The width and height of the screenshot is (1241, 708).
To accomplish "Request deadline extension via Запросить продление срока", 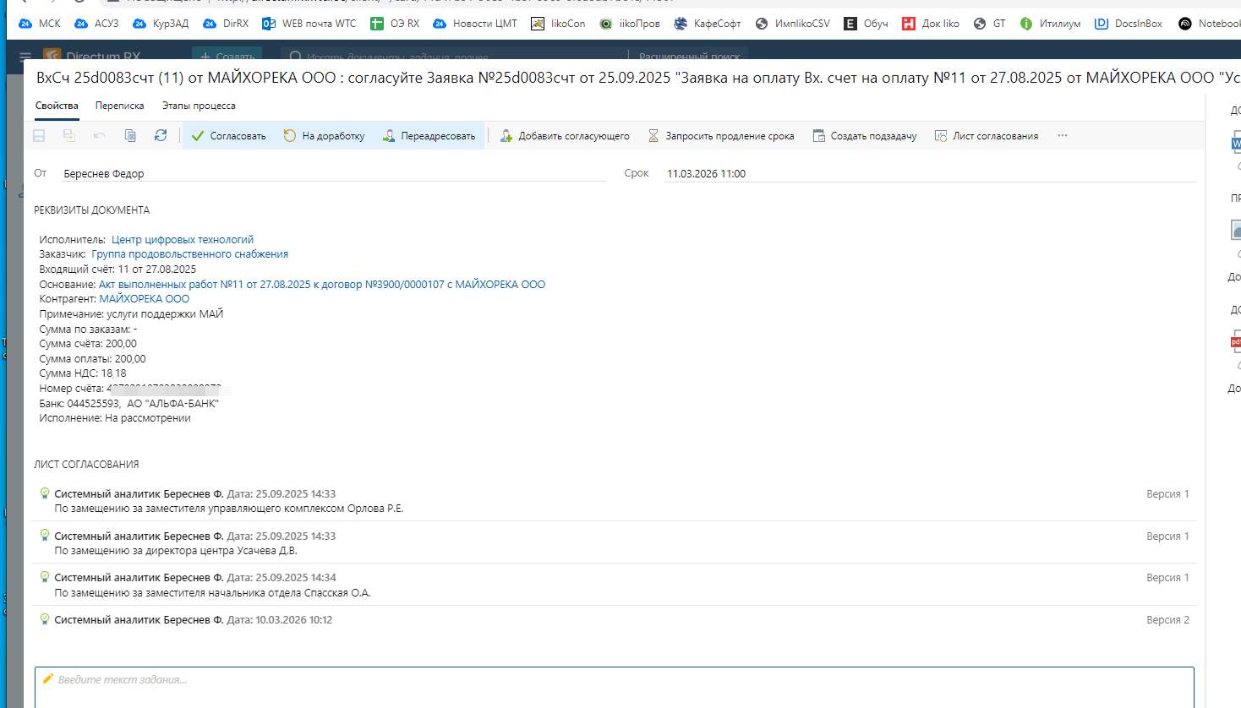I will (x=721, y=136).
